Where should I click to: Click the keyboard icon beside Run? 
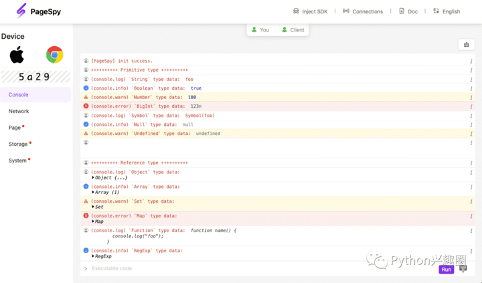click(x=463, y=269)
